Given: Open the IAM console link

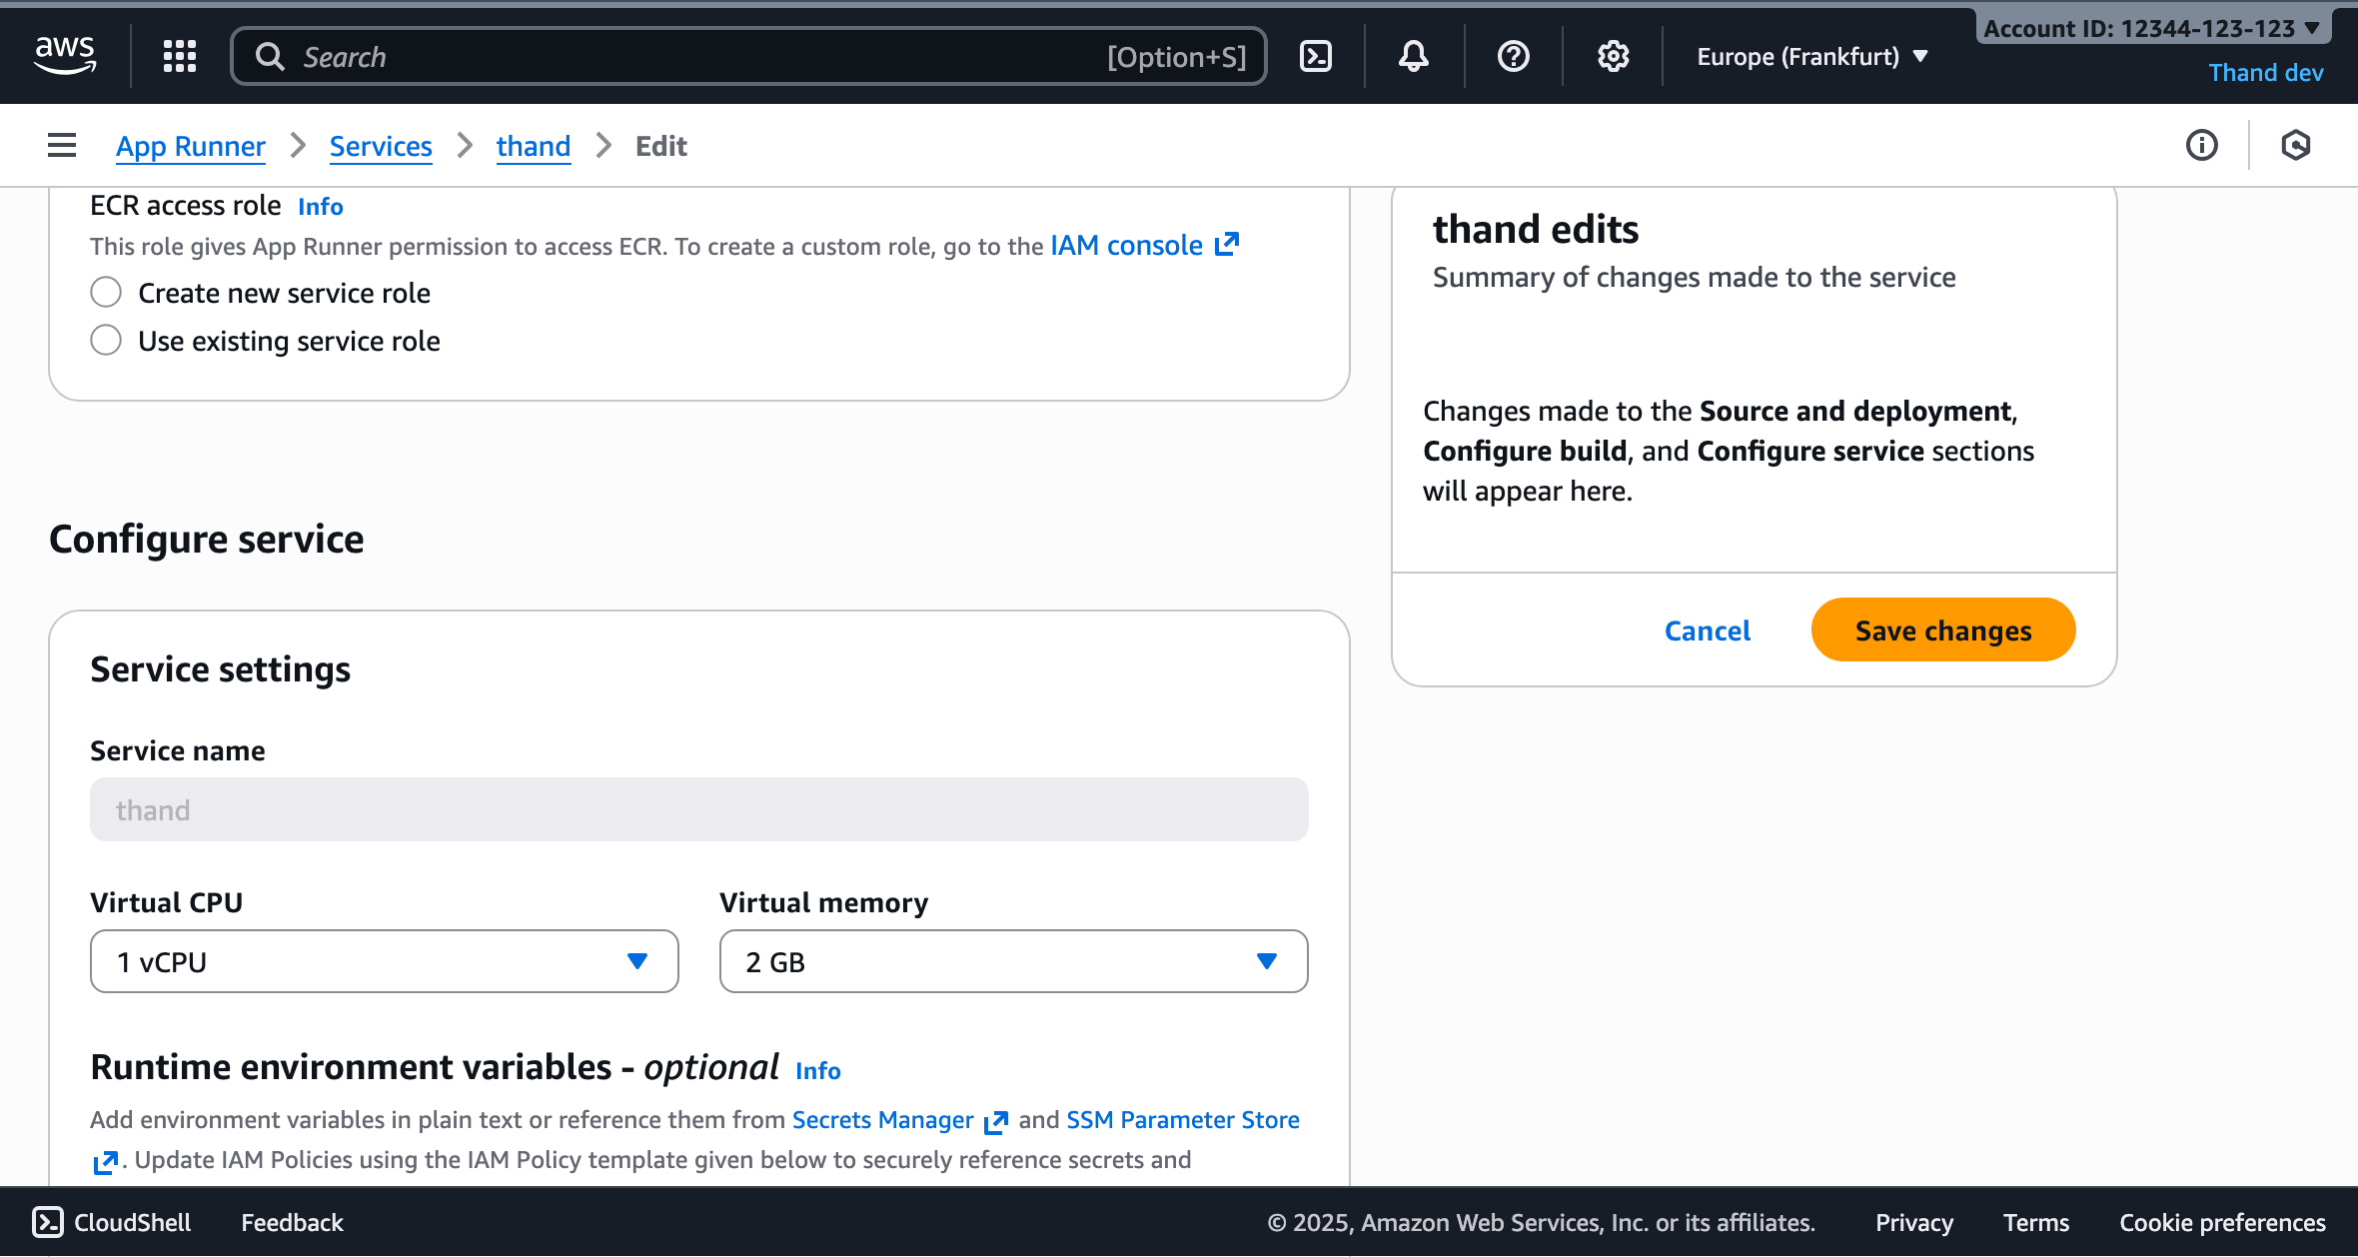Looking at the screenshot, I should click(x=1143, y=246).
